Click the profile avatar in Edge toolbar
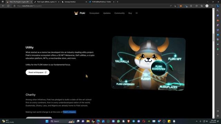This screenshot has height=124, width=221. pos(207,6)
